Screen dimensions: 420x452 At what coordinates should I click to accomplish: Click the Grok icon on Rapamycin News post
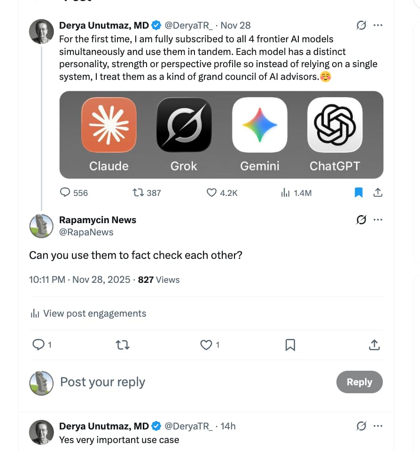361,219
